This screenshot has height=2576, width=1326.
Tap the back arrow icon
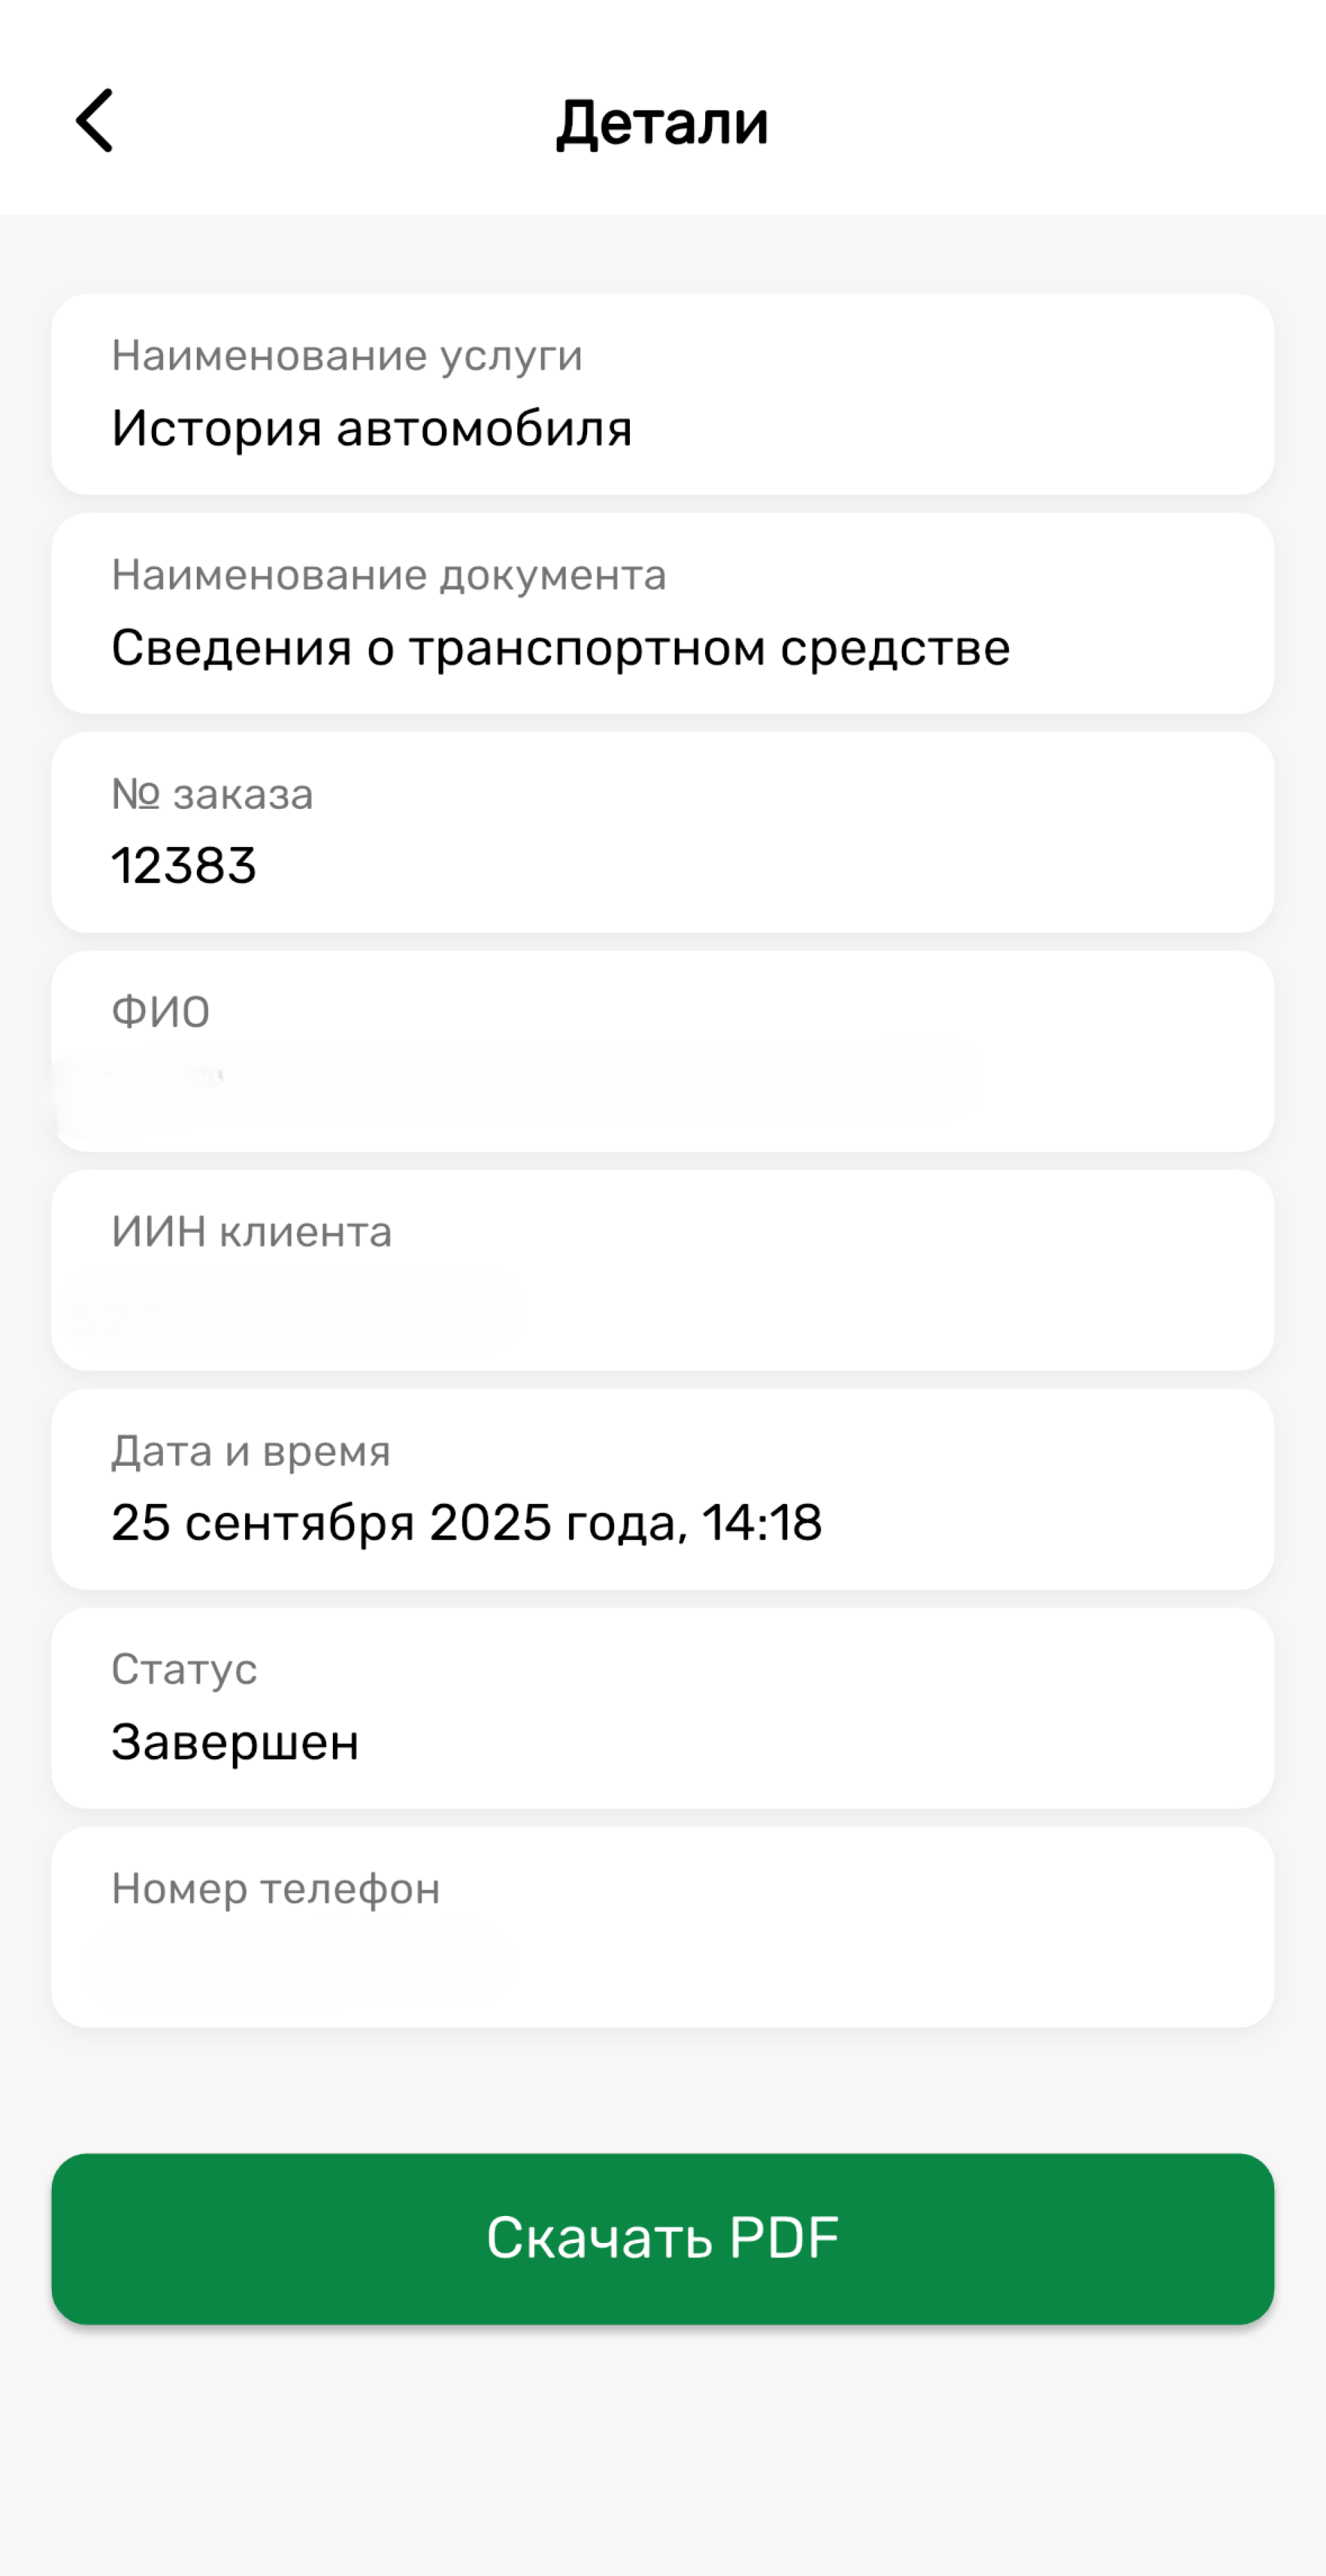[95, 121]
